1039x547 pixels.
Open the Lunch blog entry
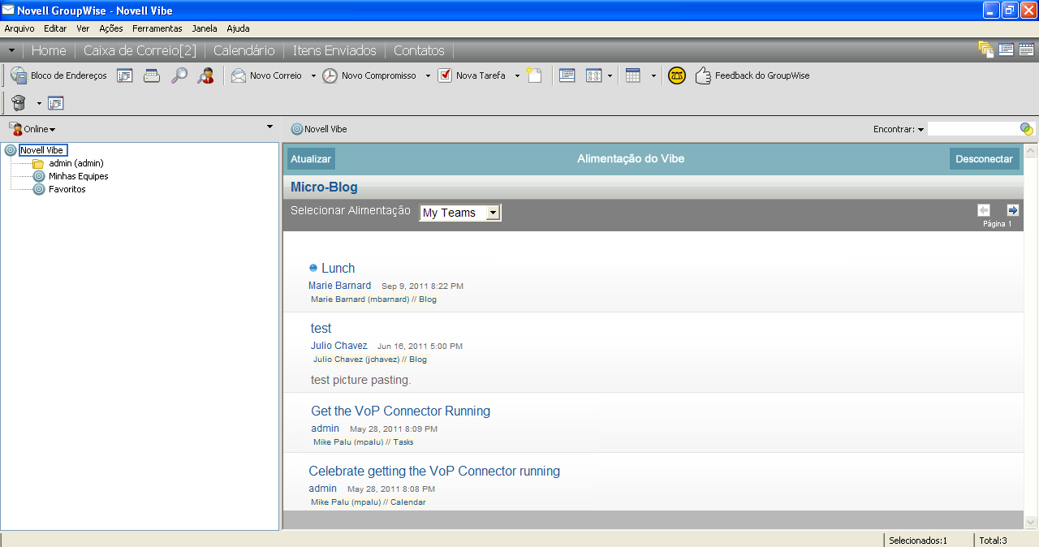pyautogui.click(x=338, y=269)
